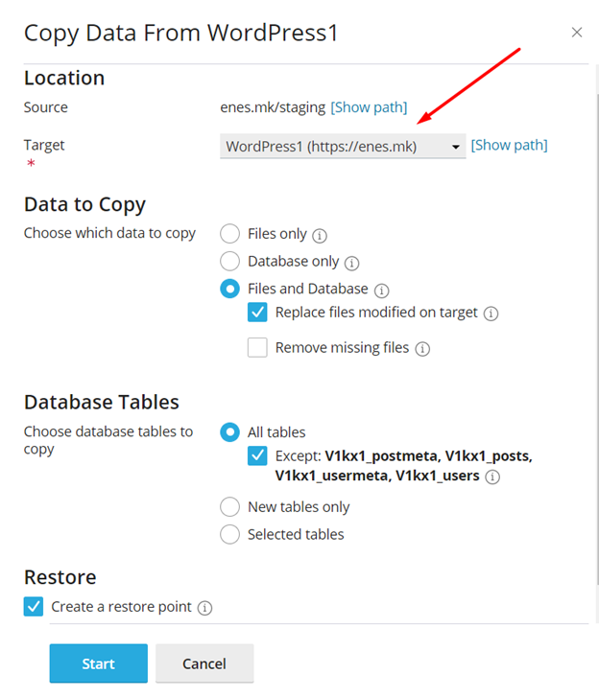
Task: Select New tables only radio option
Action: pos(229,507)
